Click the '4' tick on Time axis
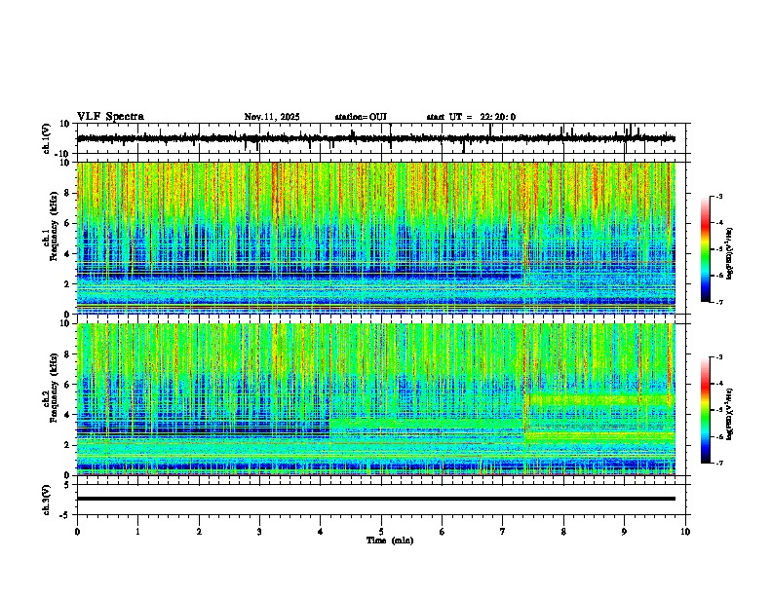The height and width of the screenshot is (596, 772). [321, 532]
